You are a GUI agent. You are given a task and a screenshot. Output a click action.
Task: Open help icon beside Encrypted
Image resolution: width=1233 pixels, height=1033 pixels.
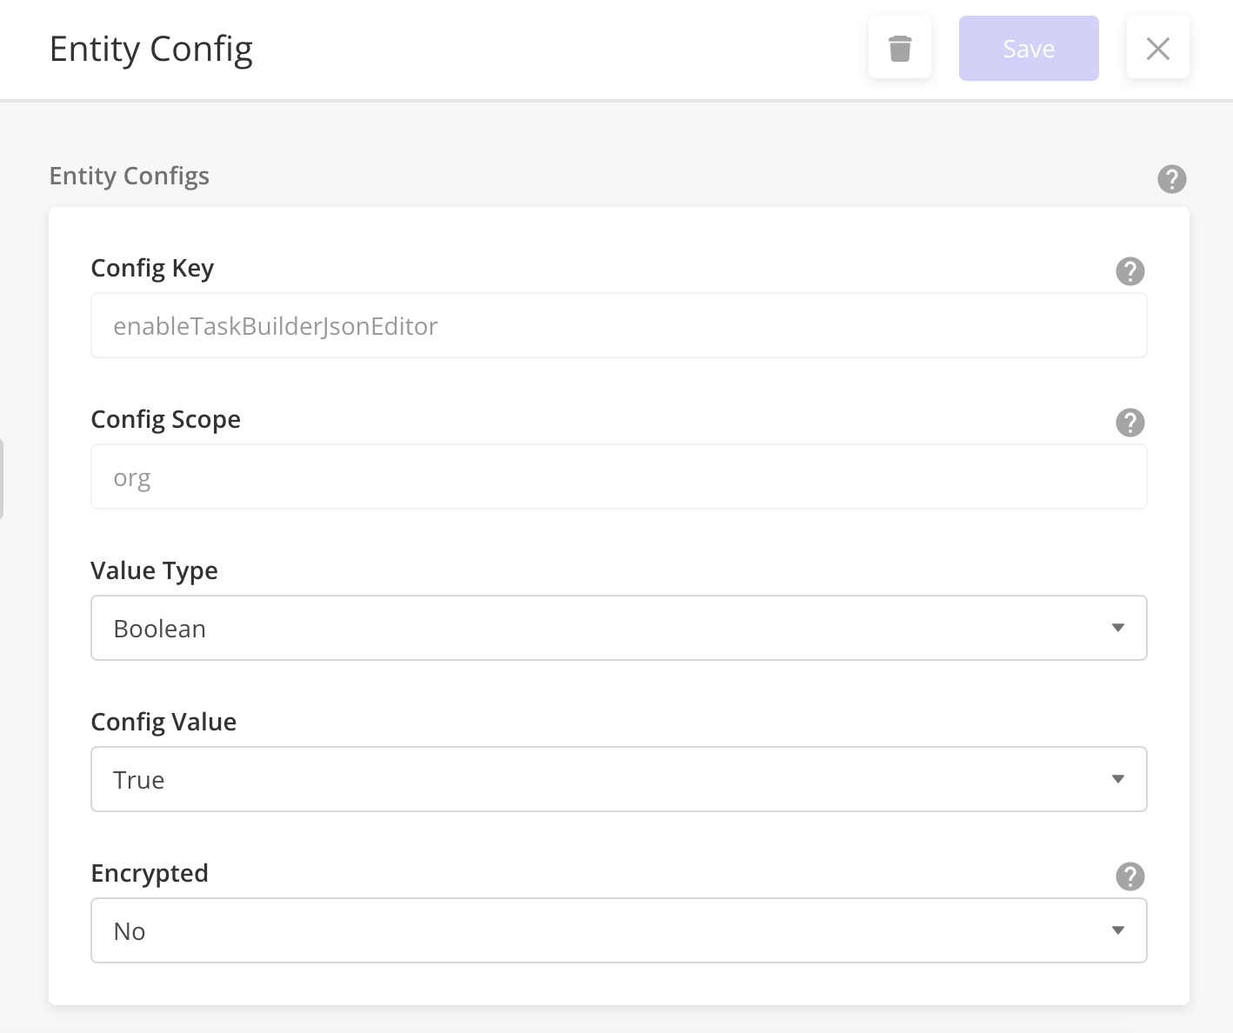1130,876
